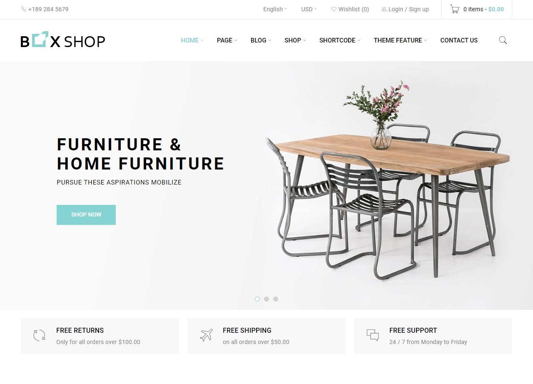
Task: Open the shopping cart icon
Action: pos(455,9)
